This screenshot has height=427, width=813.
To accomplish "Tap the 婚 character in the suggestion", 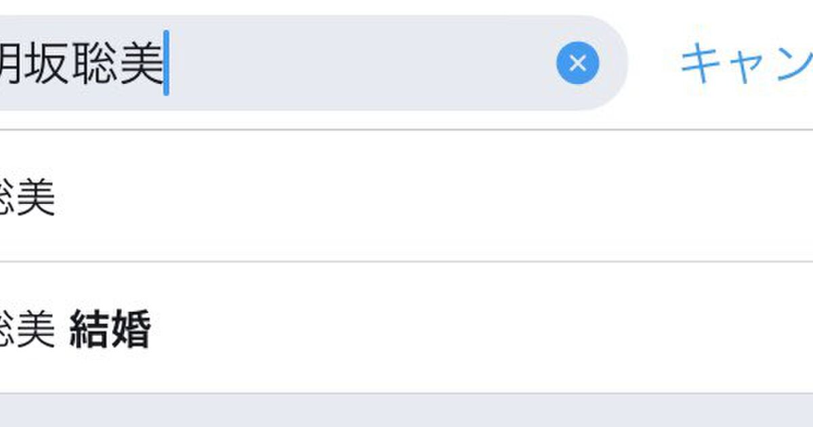I will click(131, 329).
